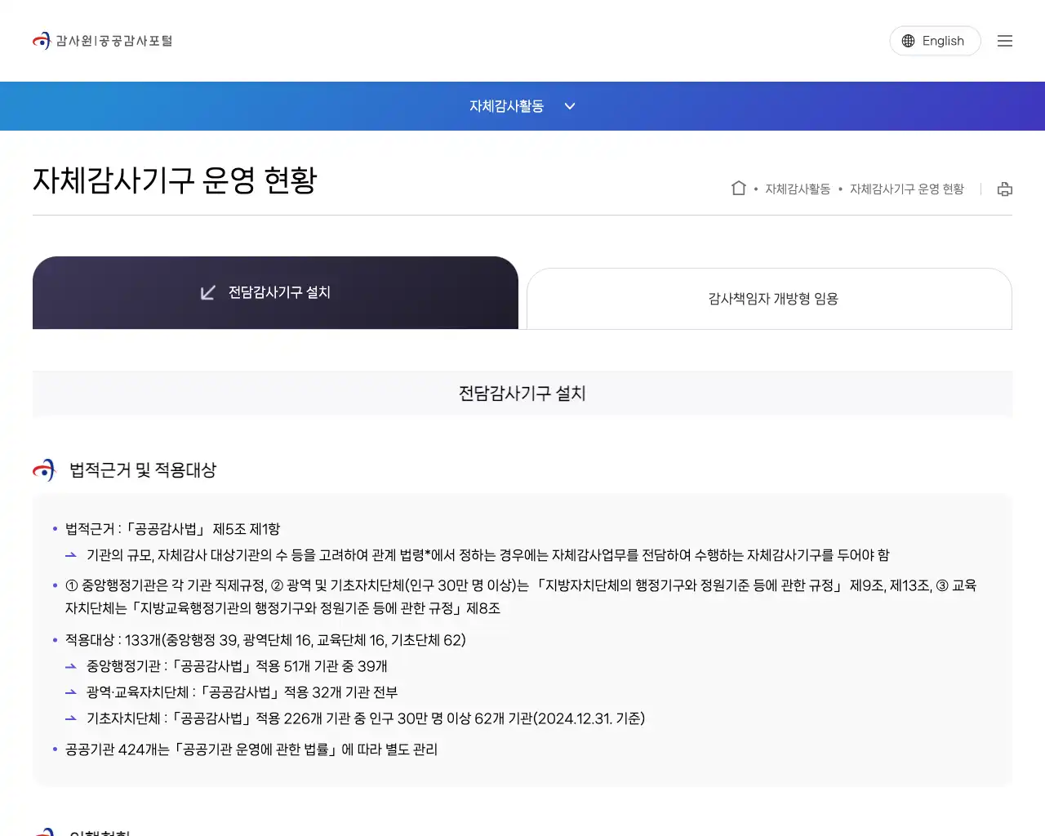Open the hamburger navigation menu

(x=1005, y=40)
